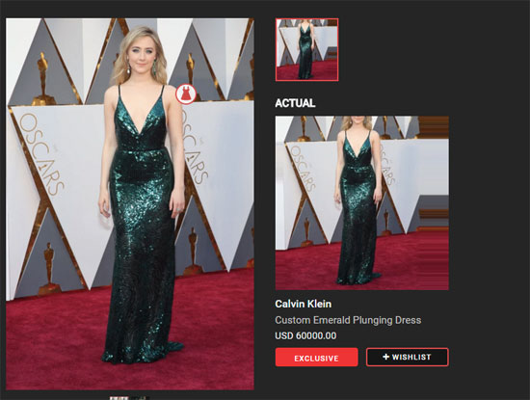
Task: Click the gold Oscar statuette top left
Action: tap(42, 78)
